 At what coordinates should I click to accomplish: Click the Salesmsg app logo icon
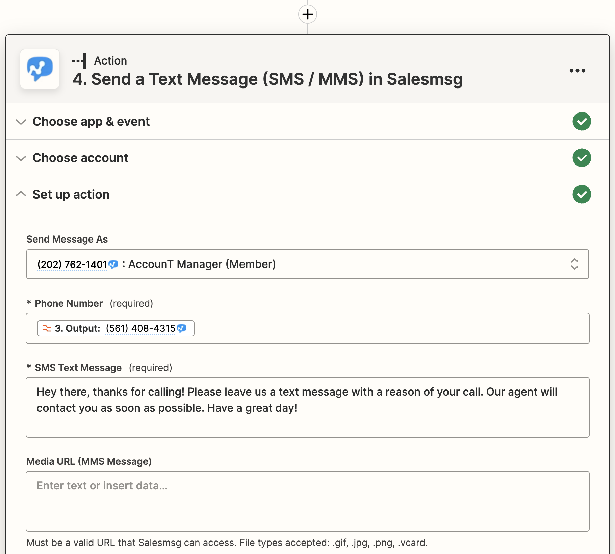coord(40,69)
